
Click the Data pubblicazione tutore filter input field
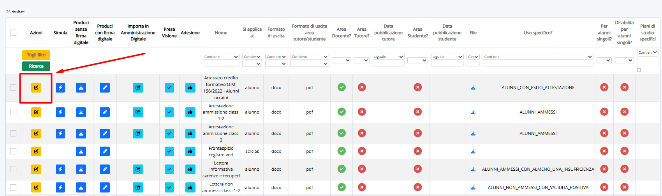388,64
